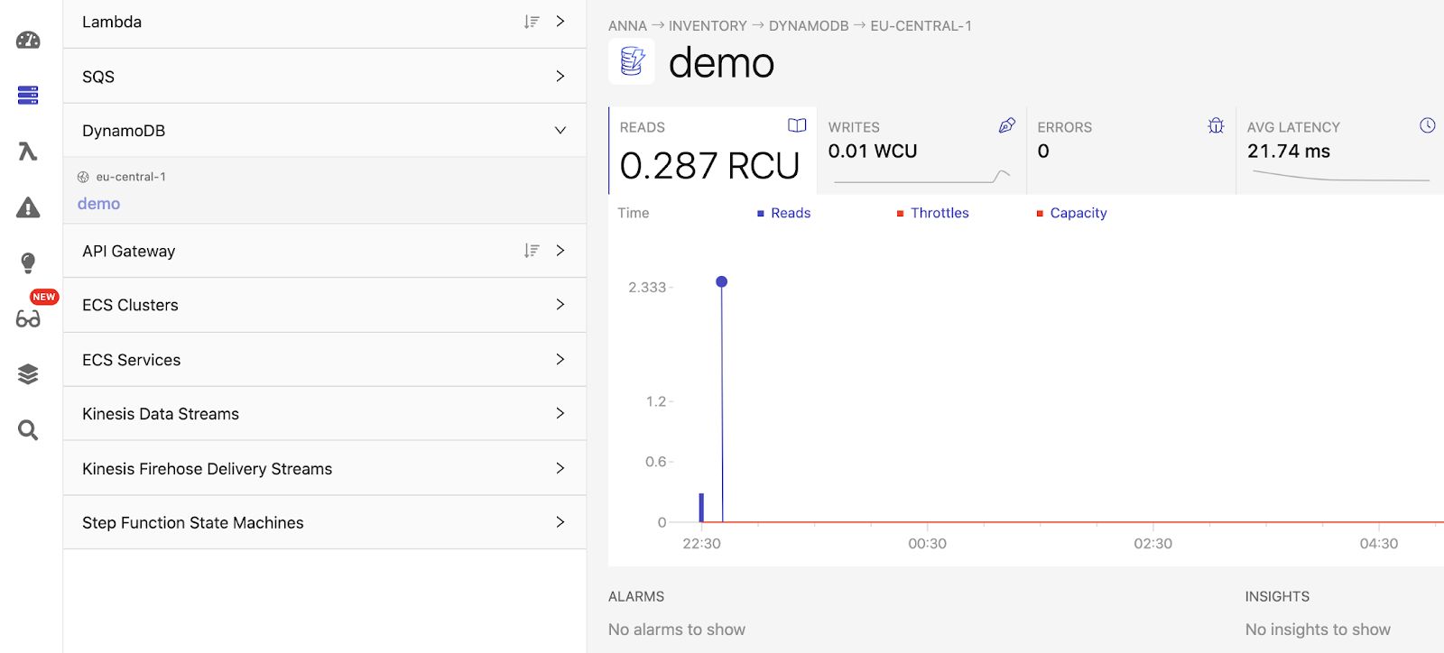Open search with the magnifier icon

point(28,430)
